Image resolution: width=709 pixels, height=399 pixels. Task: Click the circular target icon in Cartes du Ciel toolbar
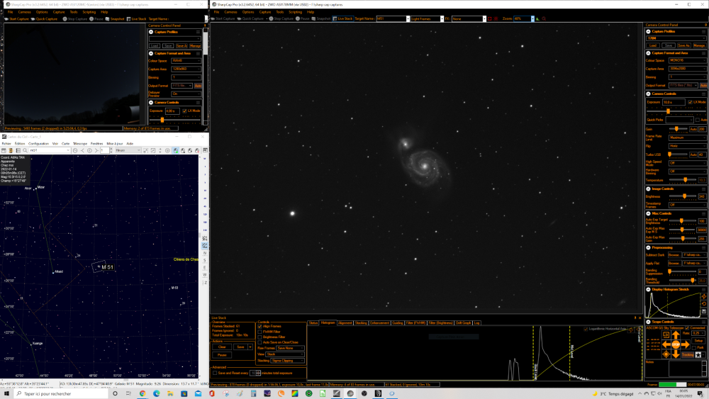[x=167, y=150]
